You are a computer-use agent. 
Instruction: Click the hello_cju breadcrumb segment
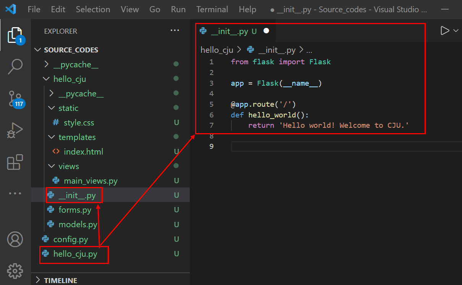(217, 50)
